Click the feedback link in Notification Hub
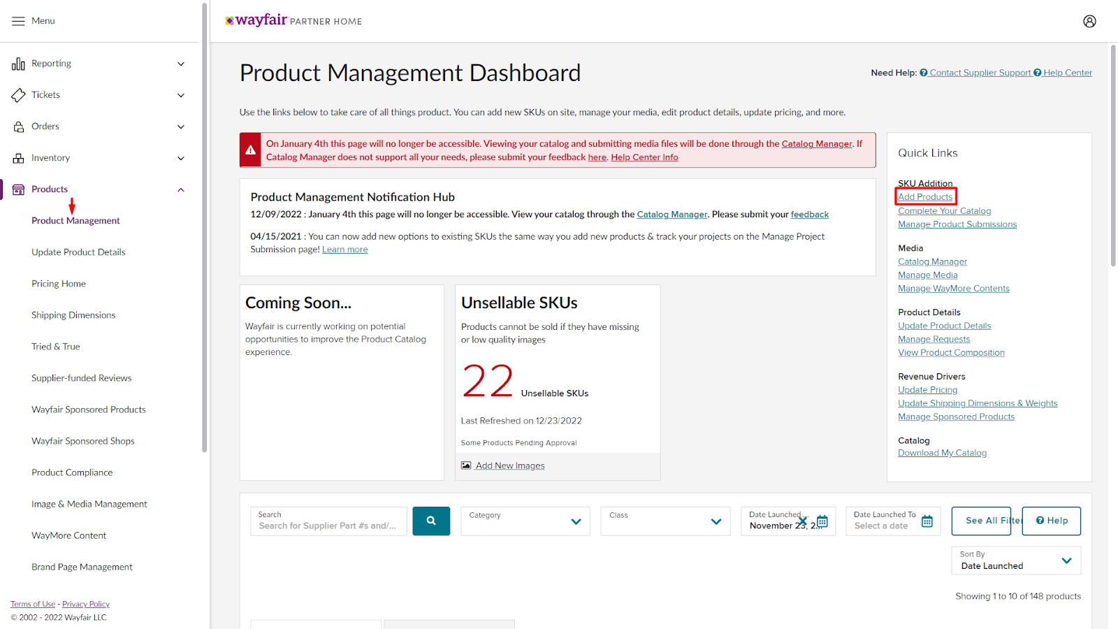1118x629 pixels. click(x=810, y=215)
